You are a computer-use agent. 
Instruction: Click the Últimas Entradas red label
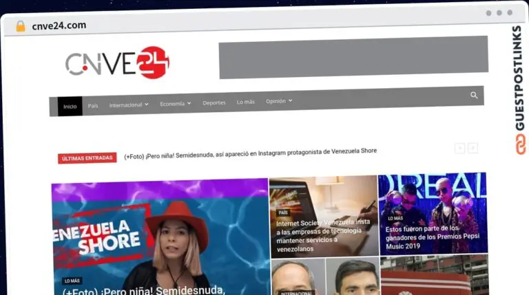pos(87,158)
